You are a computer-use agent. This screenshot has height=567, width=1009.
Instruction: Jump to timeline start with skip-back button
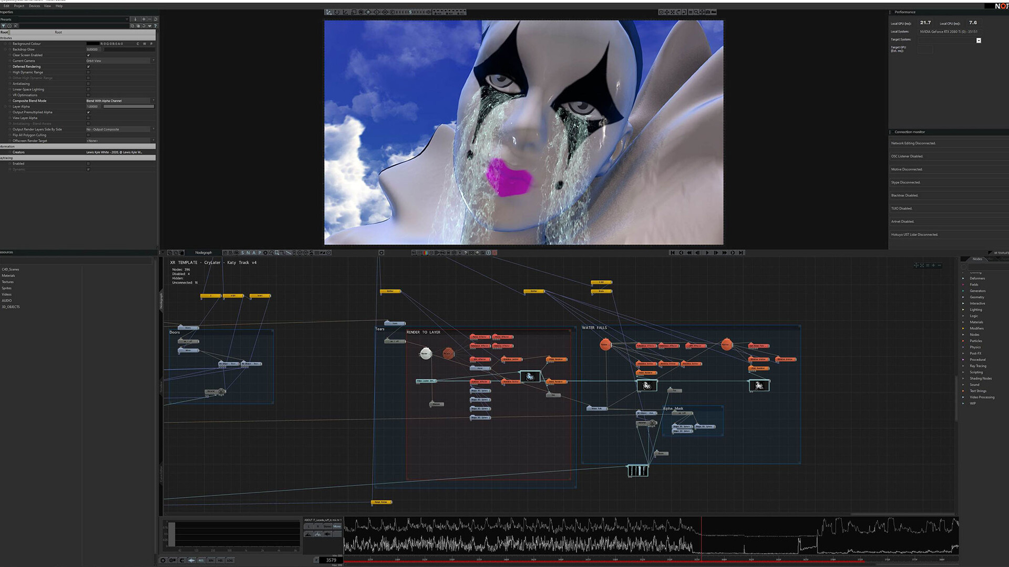coord(672,253)
